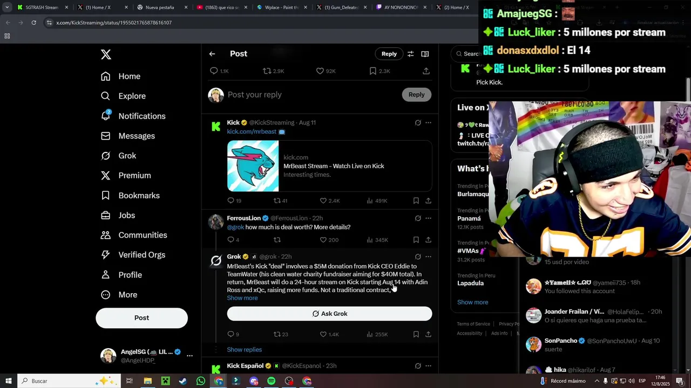Viewport: 691px width, 388px height.
Task: Open Messages in sidebar
Action: [128, 136]
